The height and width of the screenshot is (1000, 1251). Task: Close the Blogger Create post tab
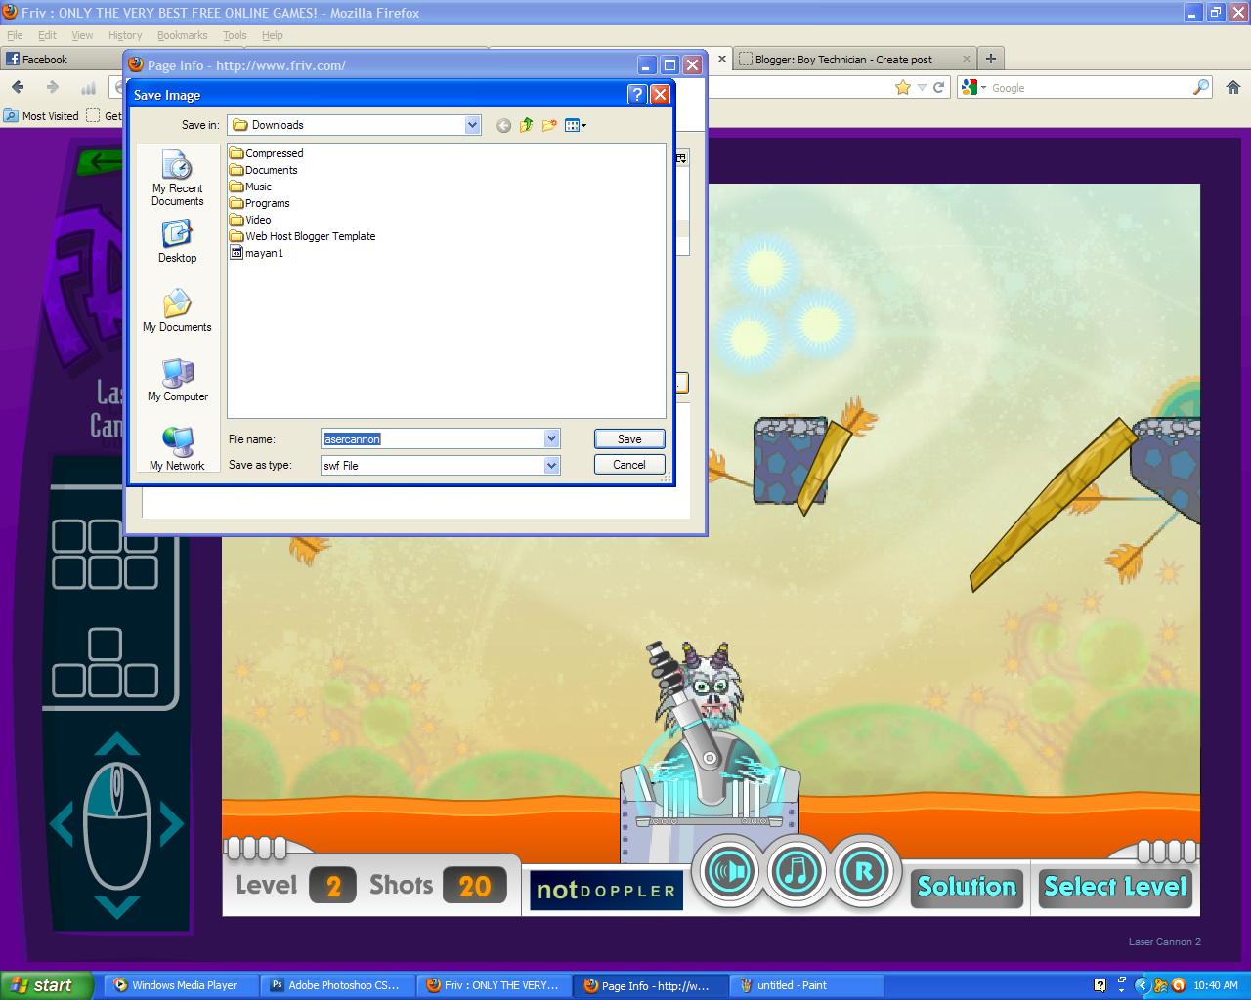point(967,59)
